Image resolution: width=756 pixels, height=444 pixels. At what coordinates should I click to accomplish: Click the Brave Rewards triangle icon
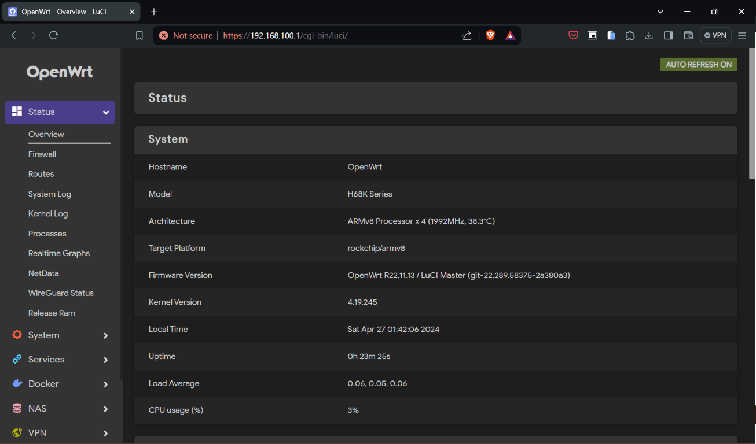click(510, 35)
